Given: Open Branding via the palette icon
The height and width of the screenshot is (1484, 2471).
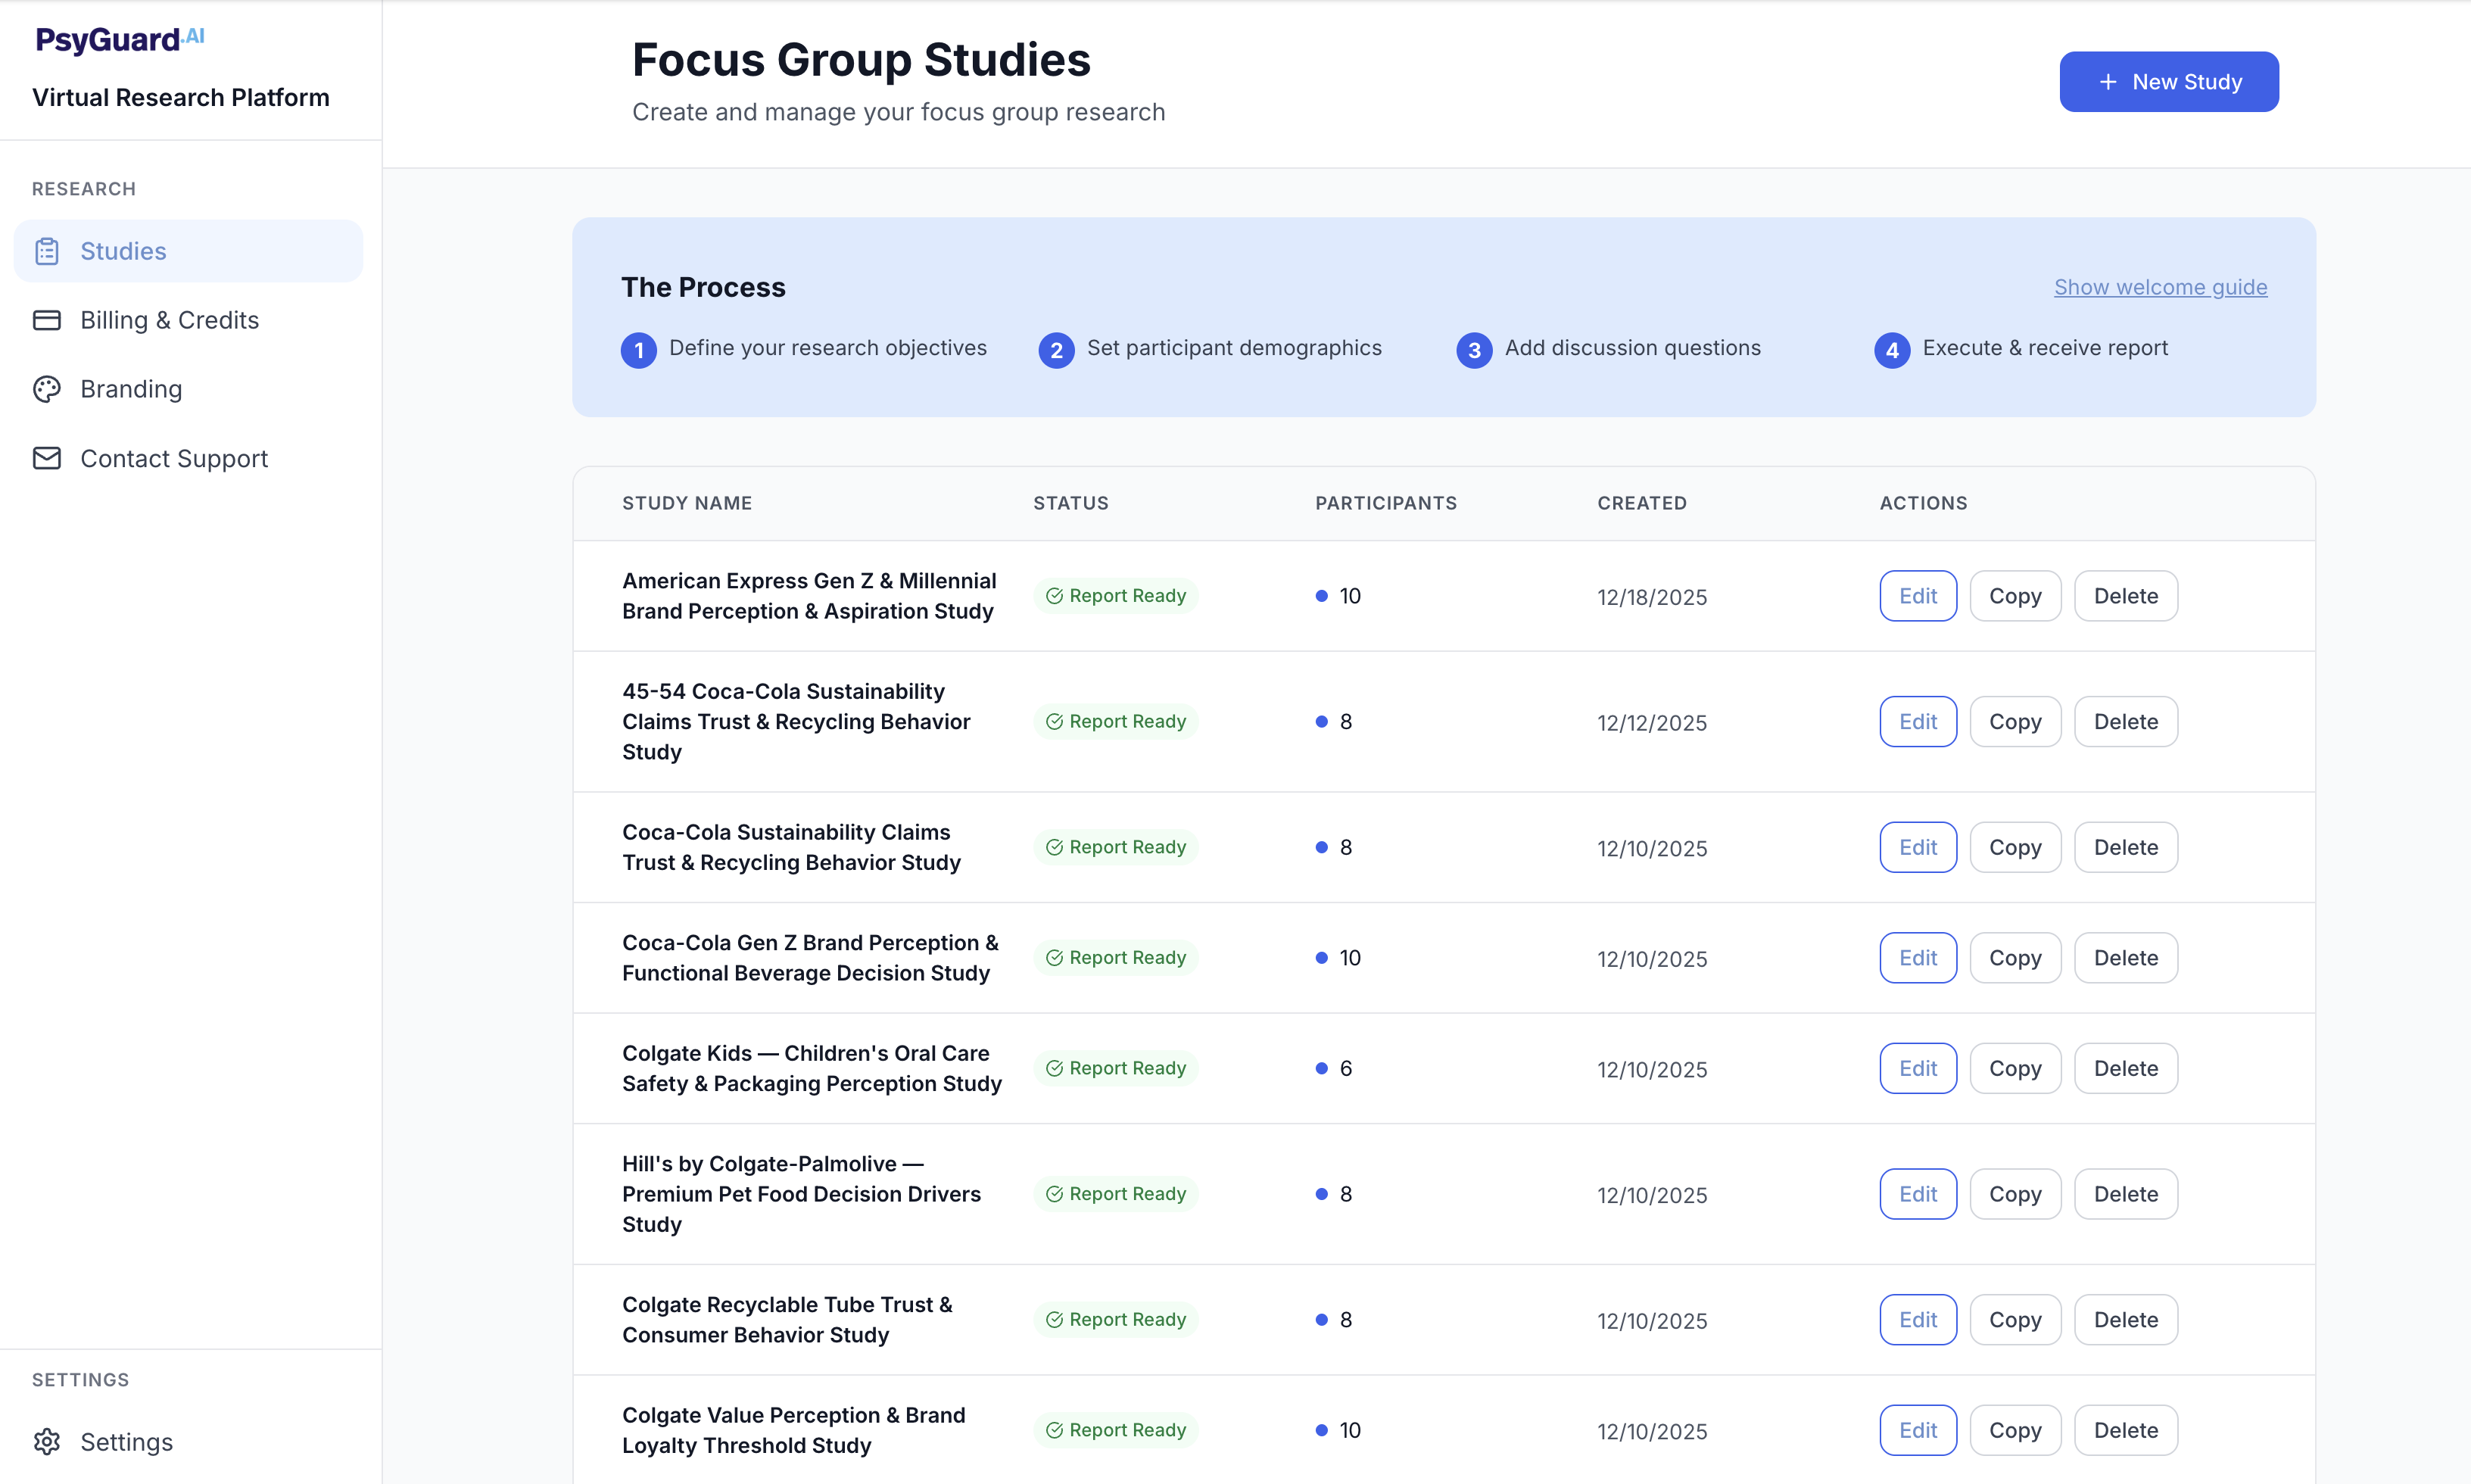Looking at the screenshot, I should (47, 389).
